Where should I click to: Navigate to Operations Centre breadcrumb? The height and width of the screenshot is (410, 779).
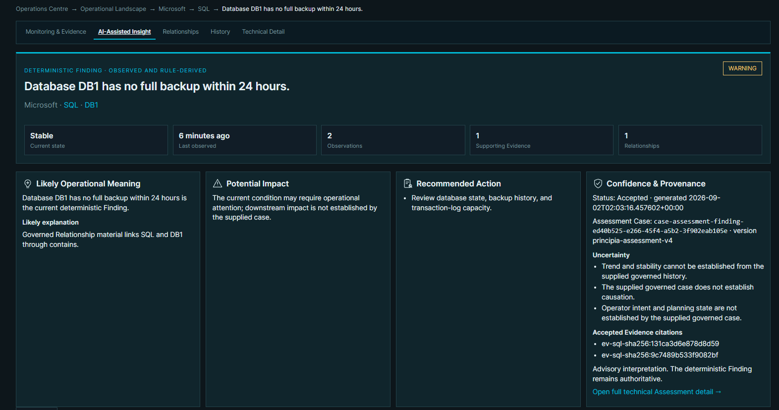(x=42, y=9)
